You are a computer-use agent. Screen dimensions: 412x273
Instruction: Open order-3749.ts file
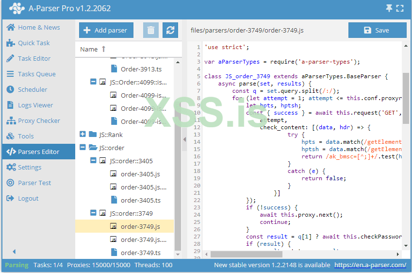(141, 253)
